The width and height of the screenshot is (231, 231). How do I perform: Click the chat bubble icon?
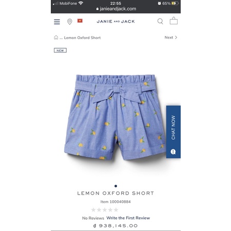(173, 151)
